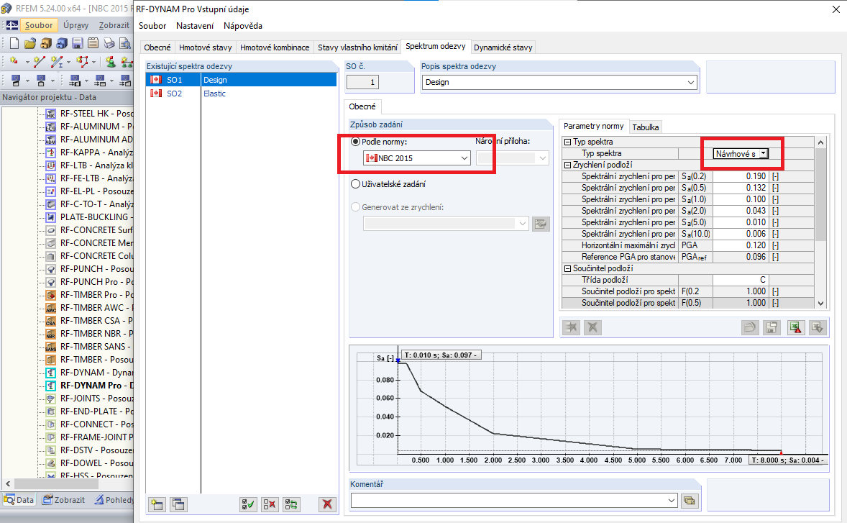Viewport: 847px width, 523px height.
Task: Click the select-all checkmark icon under spectra list
Action: pos(248,504)
